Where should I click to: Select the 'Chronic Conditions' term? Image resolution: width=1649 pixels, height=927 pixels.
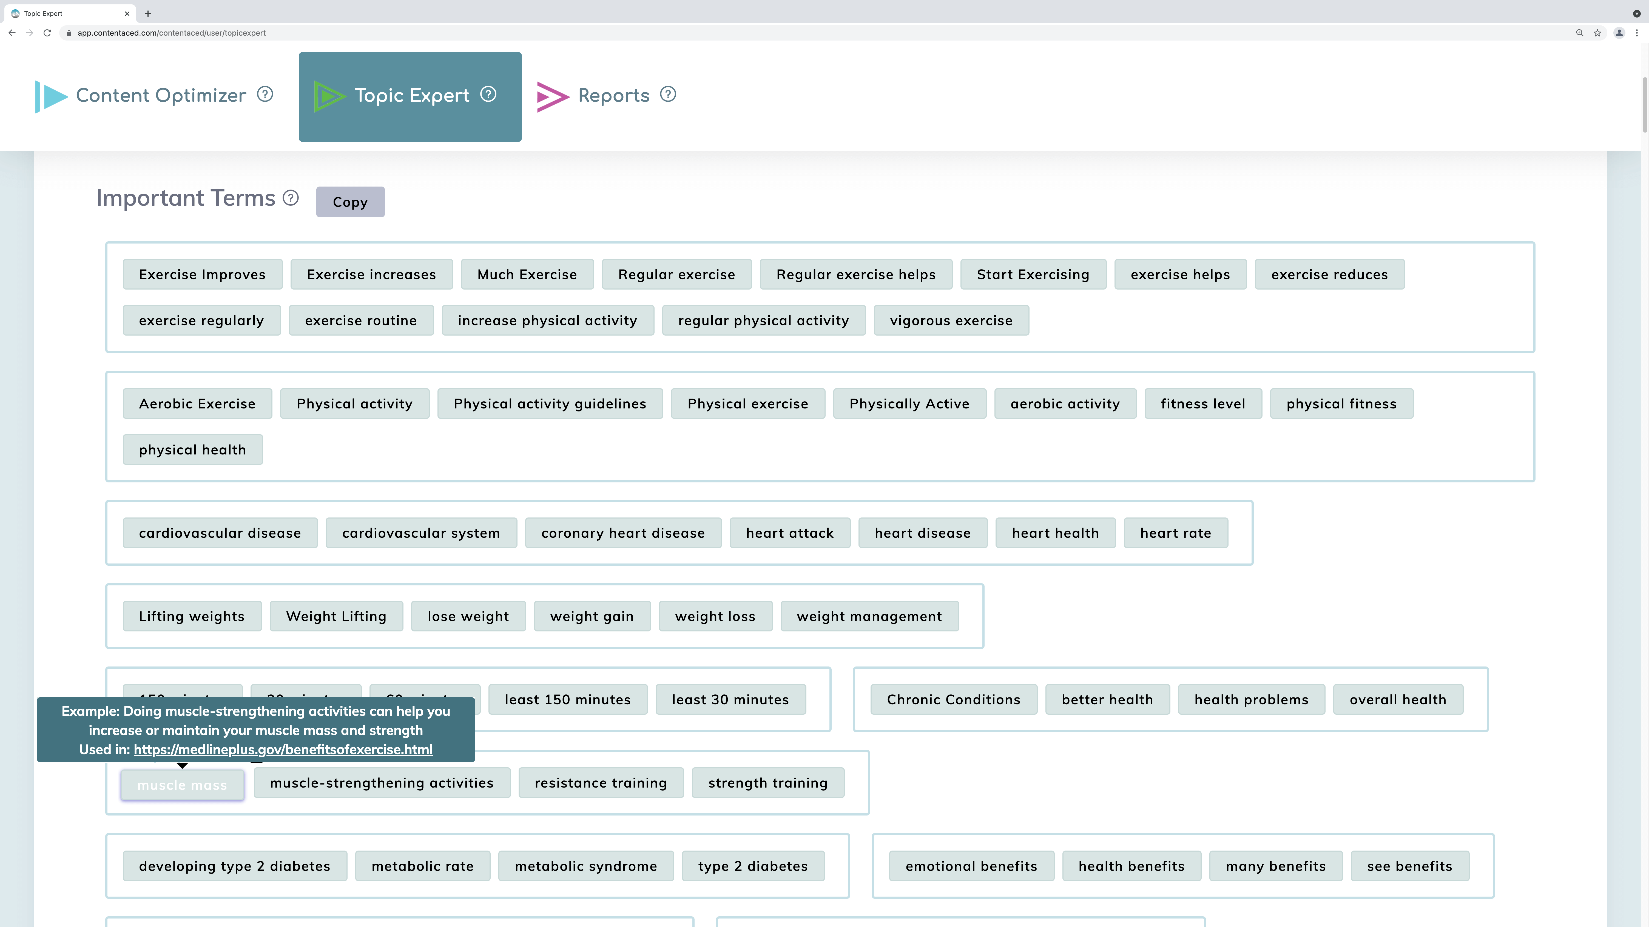point(954,699)
